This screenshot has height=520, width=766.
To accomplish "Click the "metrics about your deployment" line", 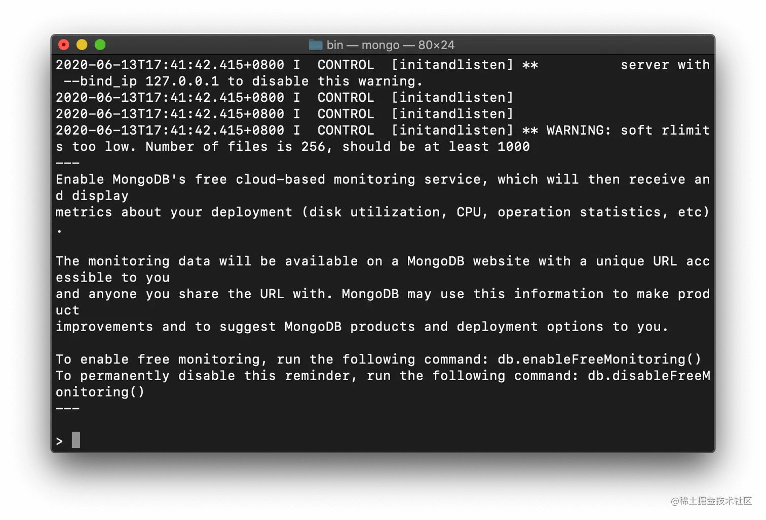I will coord(383,212).
